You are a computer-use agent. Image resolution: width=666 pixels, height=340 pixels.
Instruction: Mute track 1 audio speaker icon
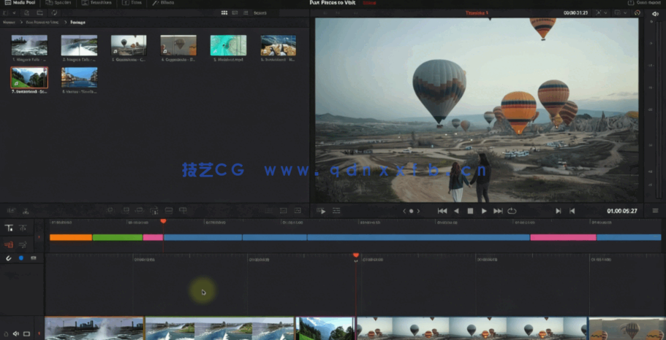pos(15,334)
